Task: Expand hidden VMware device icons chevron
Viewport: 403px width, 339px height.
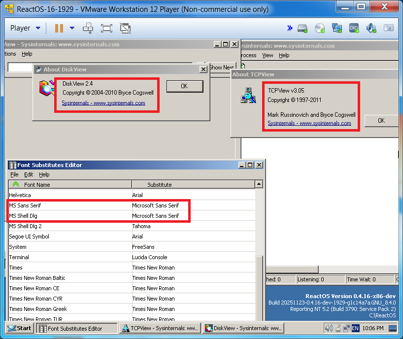Action: coord(290,28)
